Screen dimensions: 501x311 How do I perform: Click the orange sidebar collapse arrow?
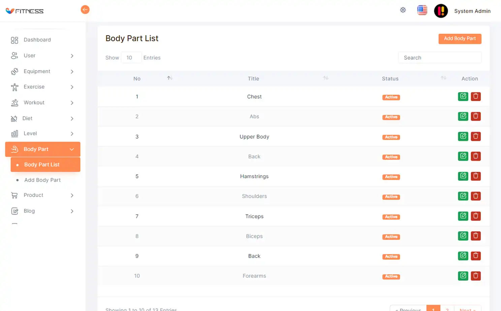[x=85, y=10]
